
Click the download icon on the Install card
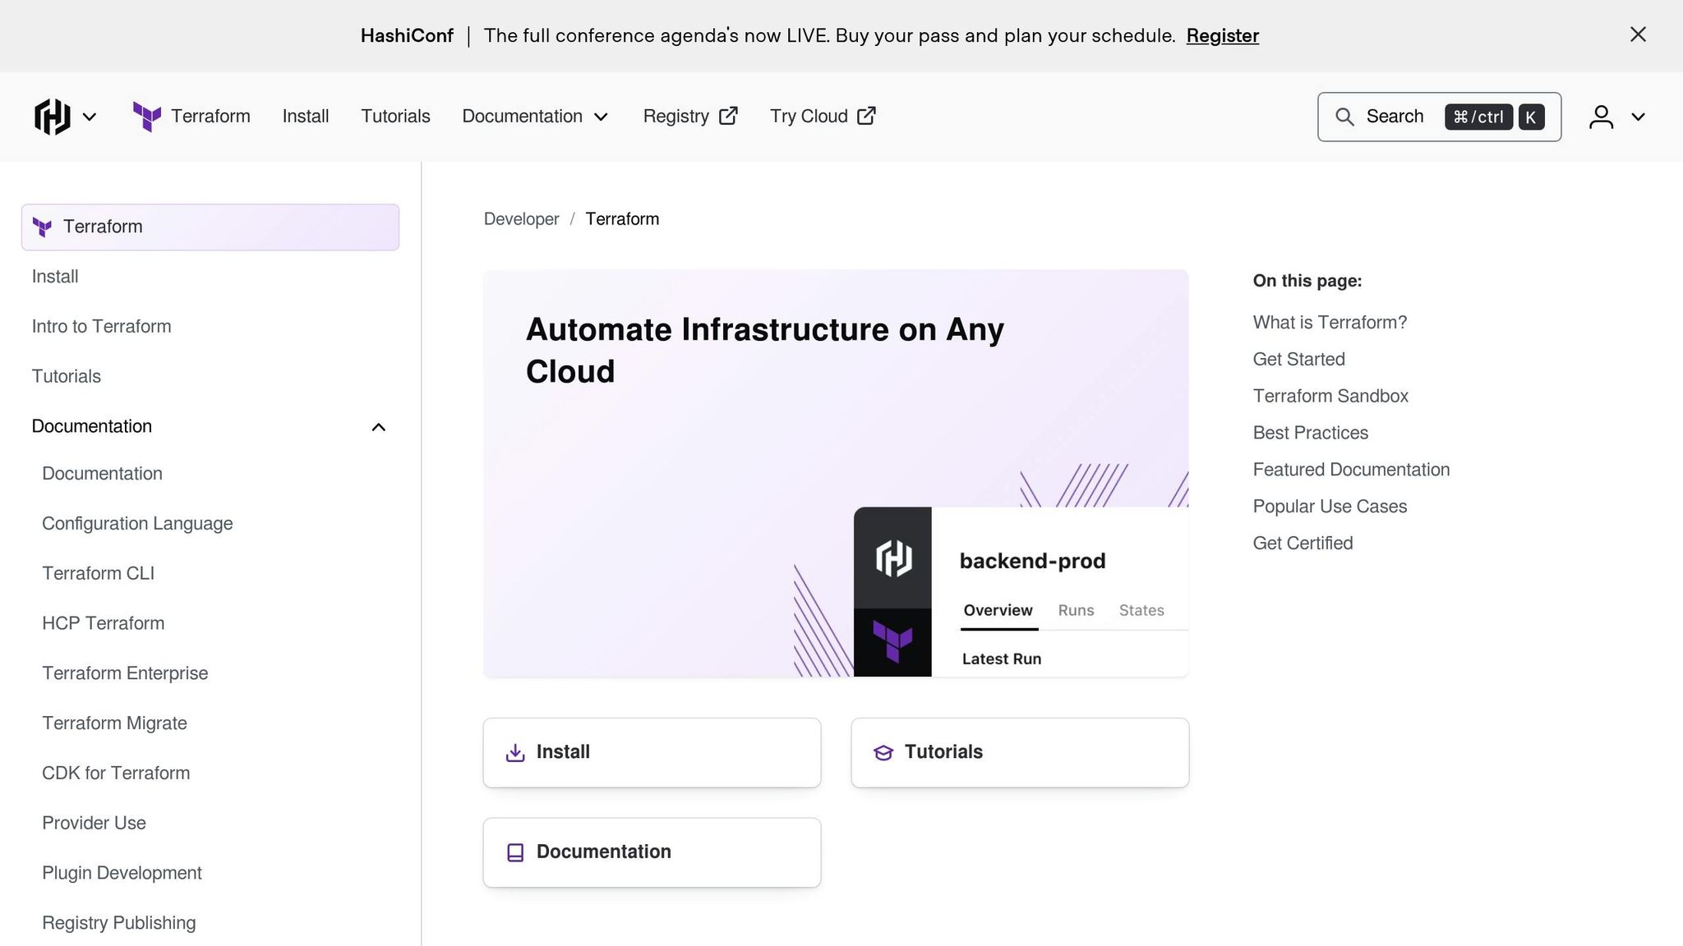515,752
